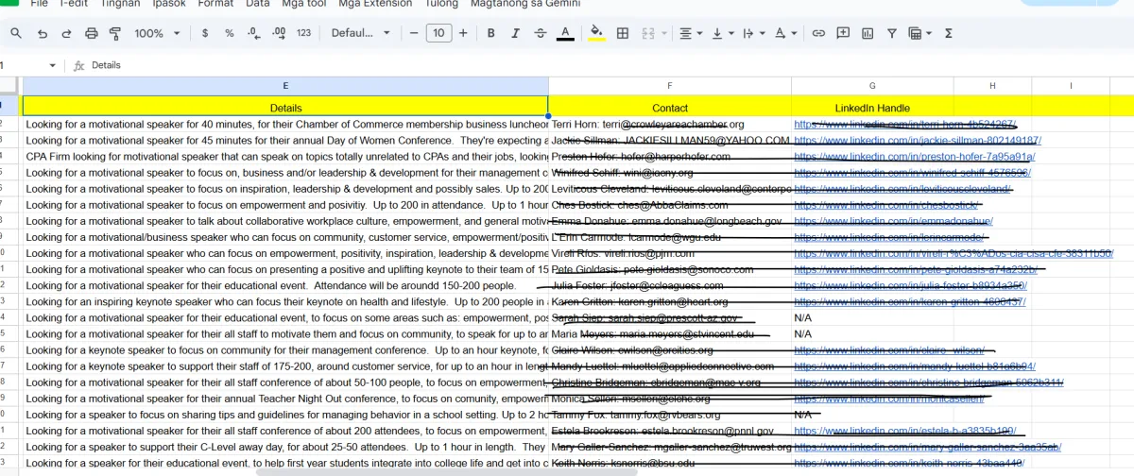This screenshot has width=1134, height=476.
Task: Open the yellow fill color picker
Action: click(596, 33)
